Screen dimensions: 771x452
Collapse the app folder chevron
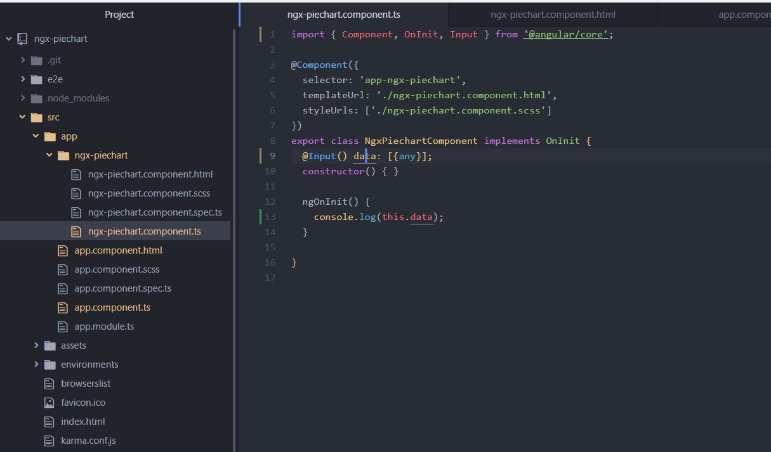[36, 136]
